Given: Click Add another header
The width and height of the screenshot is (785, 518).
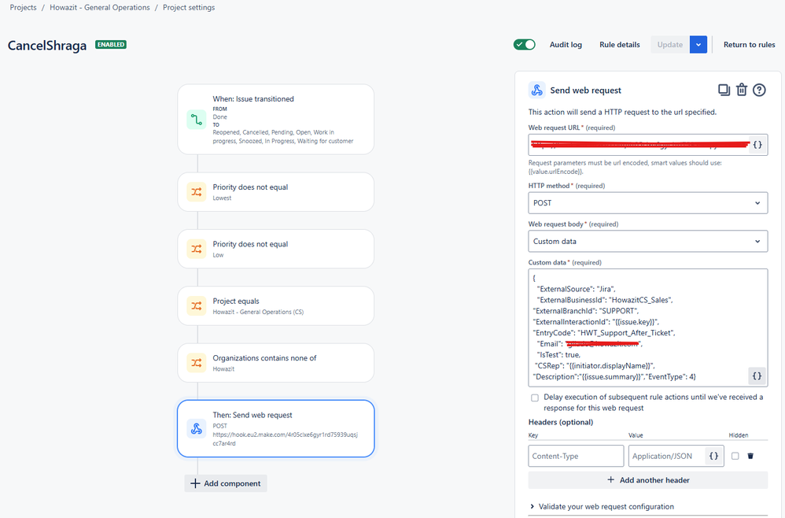Looking at the screenshot, I should click(x=648, y=480).
